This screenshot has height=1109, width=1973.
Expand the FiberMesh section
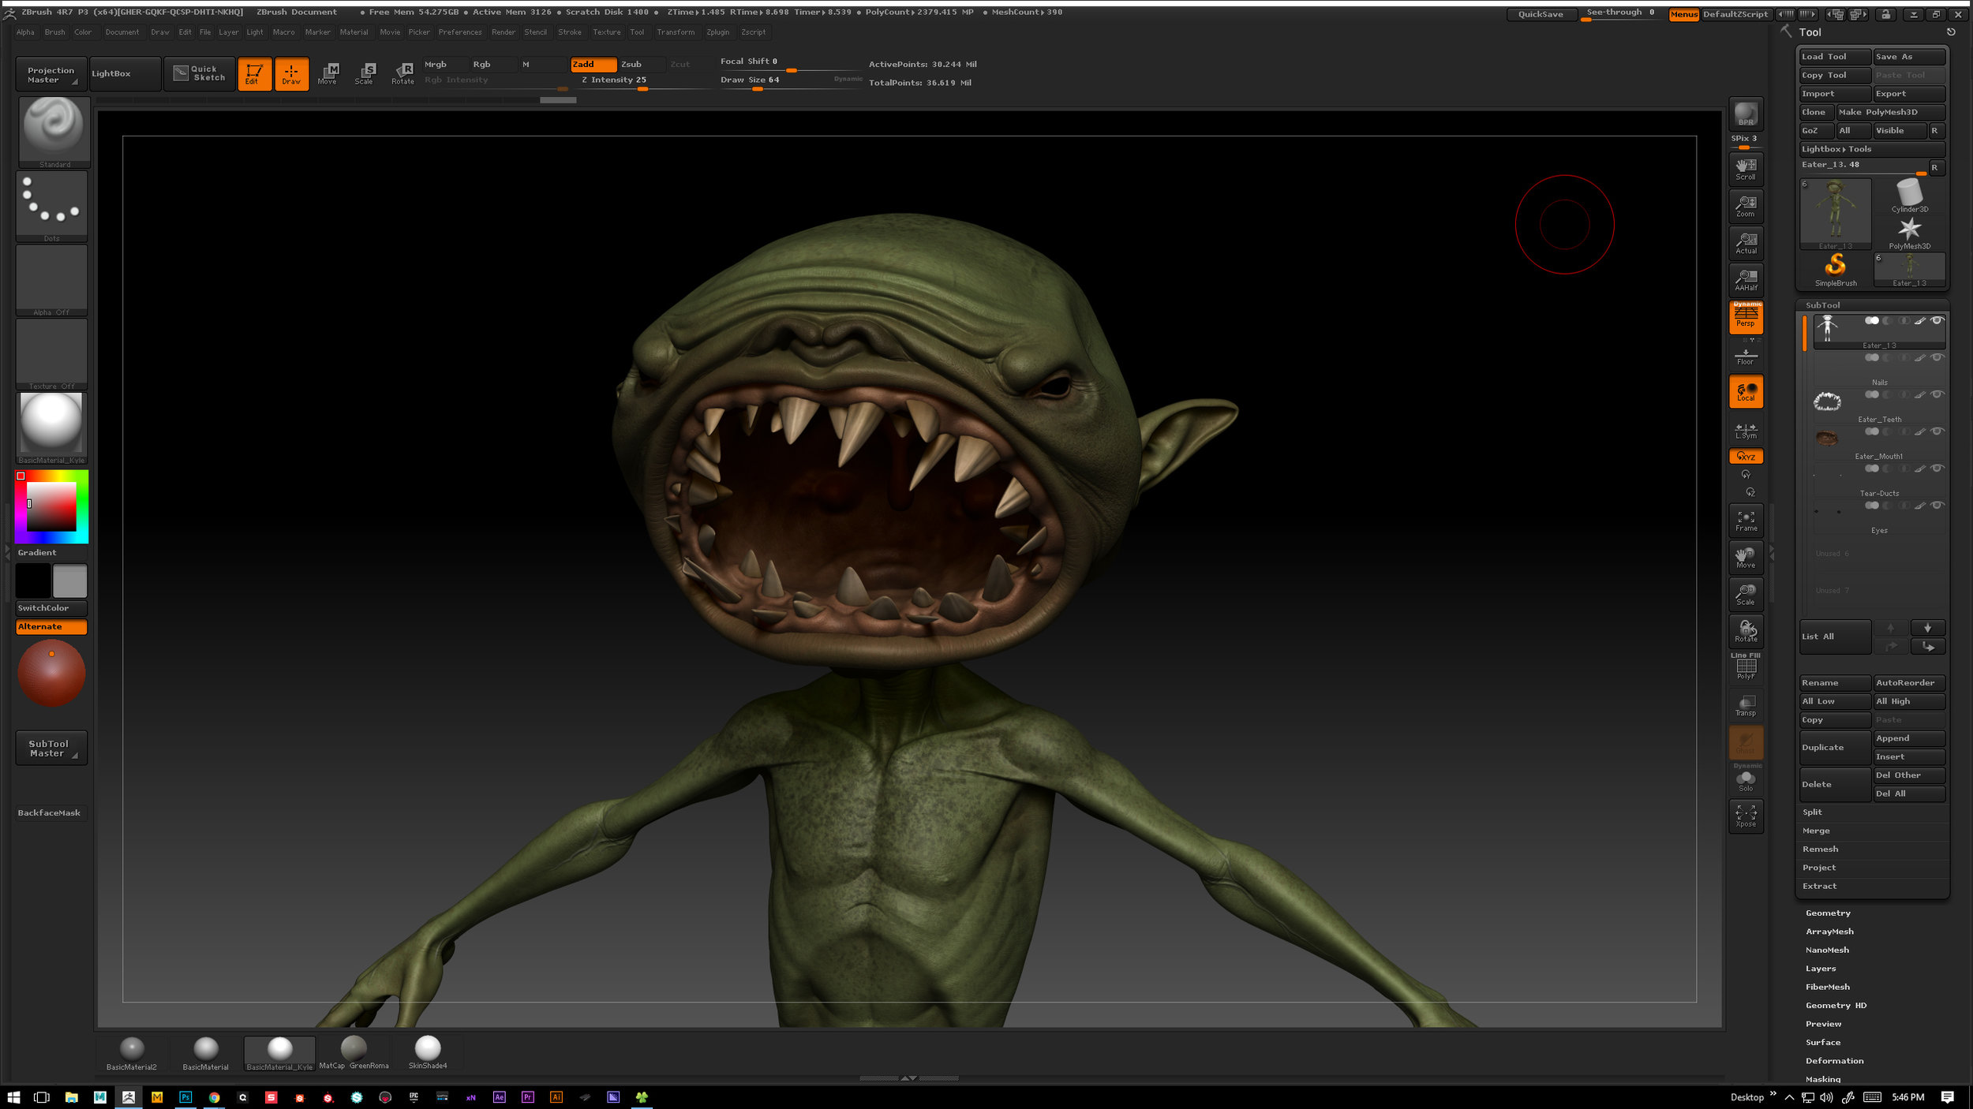[1828, 988]
